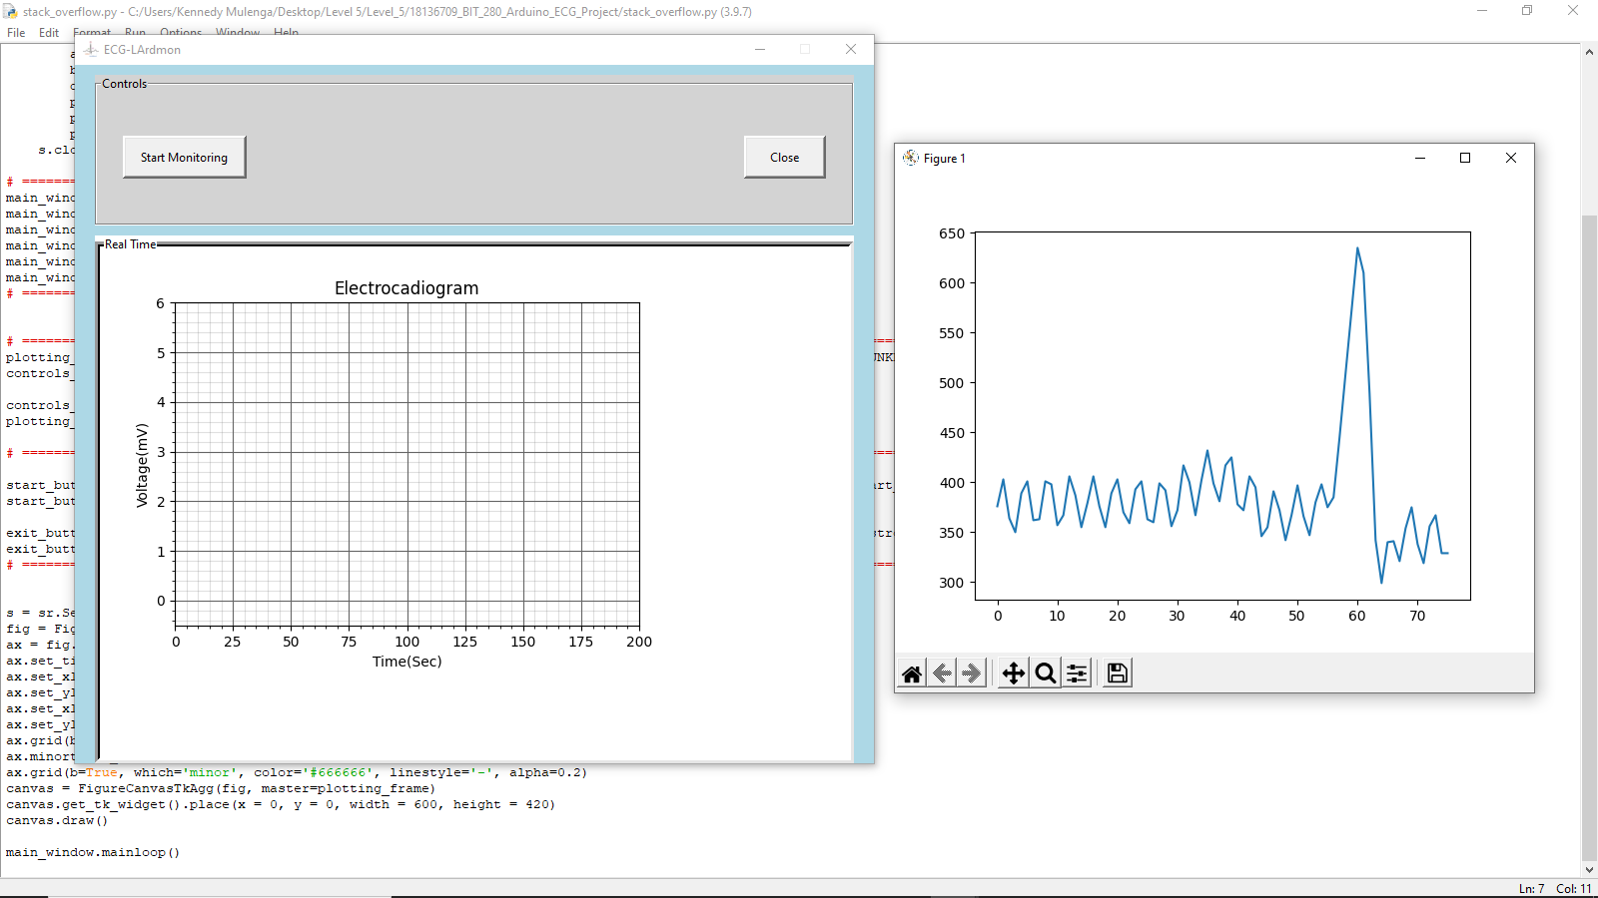Click the canvas.draw() code line
Viewport: 1598px width, 898px height.
tap(57, 820)
